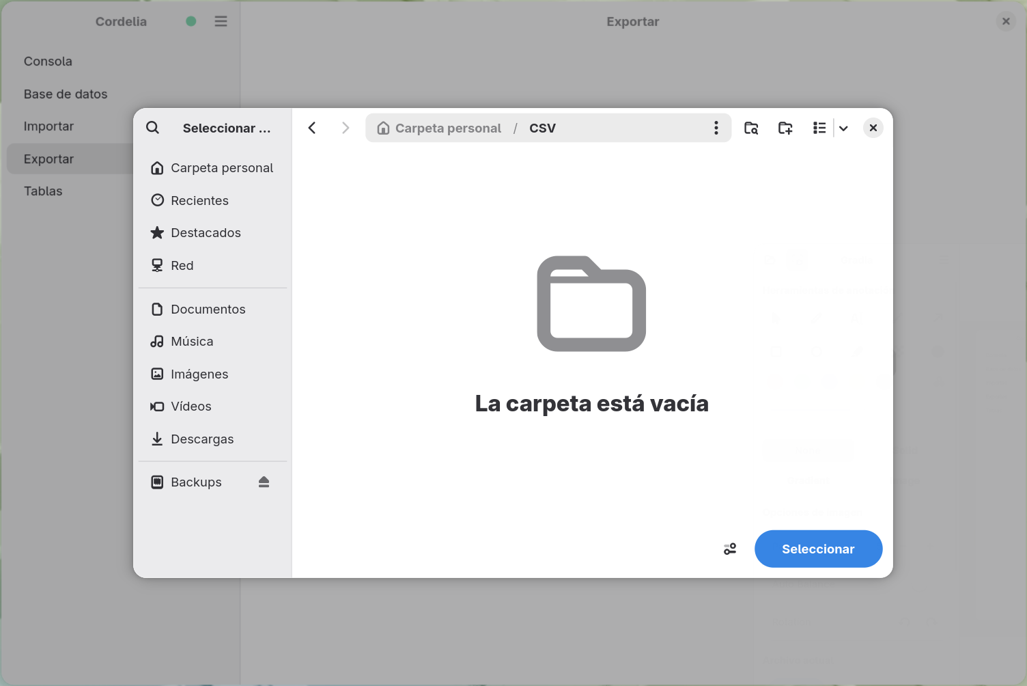Browse the Red network location
Screen dimensions: 1027x686
tap(213, 265)
